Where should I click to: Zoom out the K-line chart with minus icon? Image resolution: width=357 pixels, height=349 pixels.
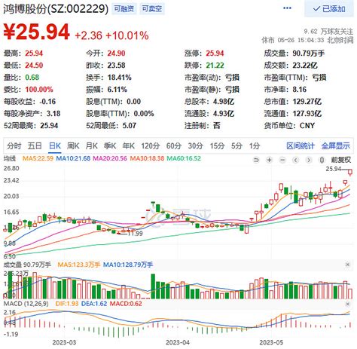click(x=282, y=160)
